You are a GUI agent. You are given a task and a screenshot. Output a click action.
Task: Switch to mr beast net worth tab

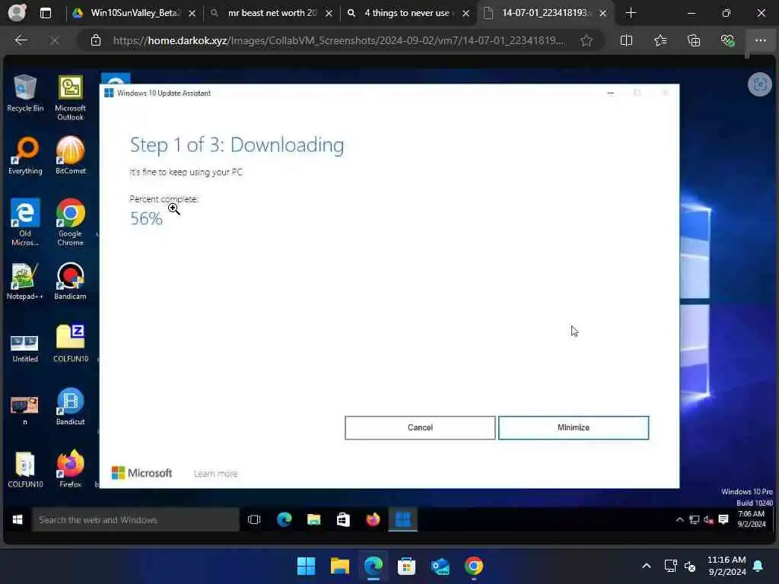click(x=272, y=14)
